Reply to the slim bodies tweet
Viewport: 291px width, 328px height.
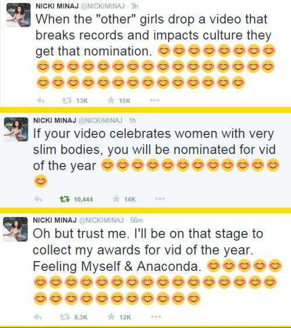tap(38, 199)
